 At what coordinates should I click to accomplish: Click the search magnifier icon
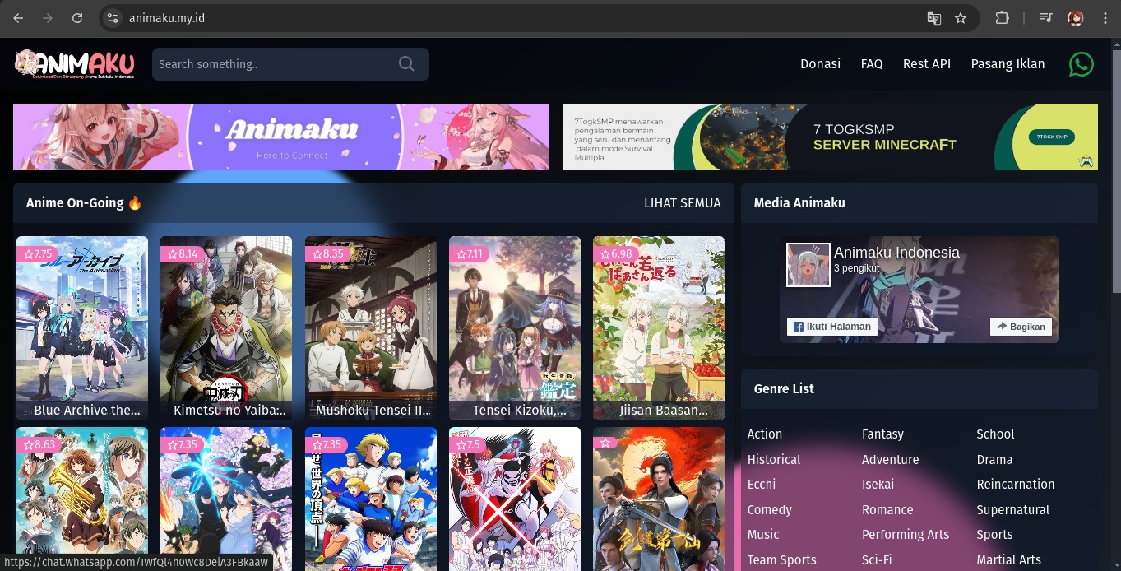406,63
